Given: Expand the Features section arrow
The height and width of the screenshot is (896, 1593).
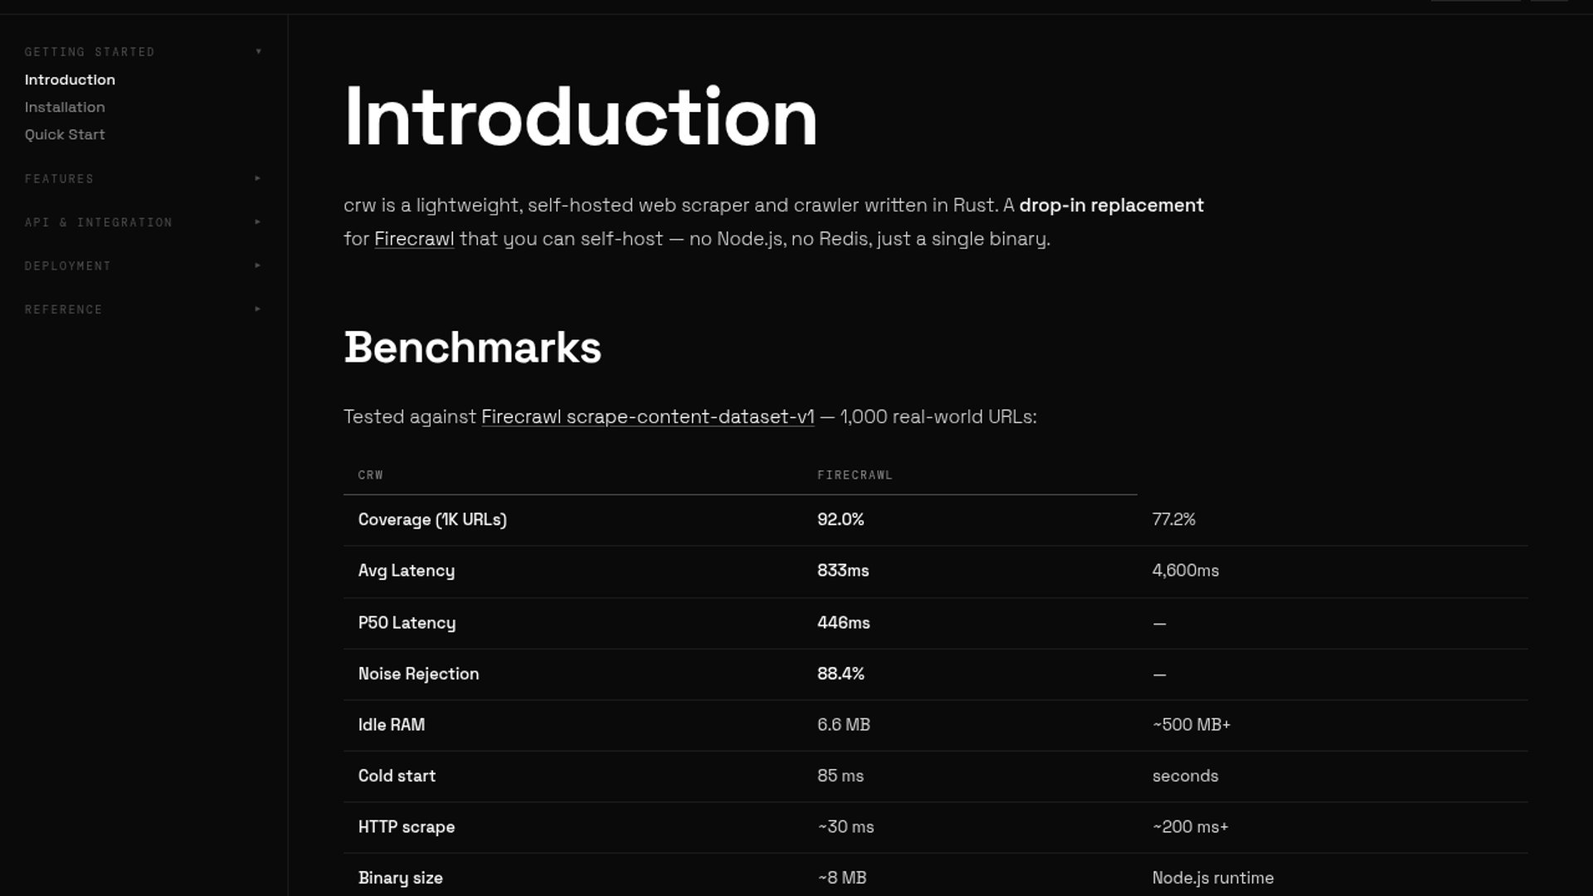Looking at the screenshot, I should click(258, 178).
